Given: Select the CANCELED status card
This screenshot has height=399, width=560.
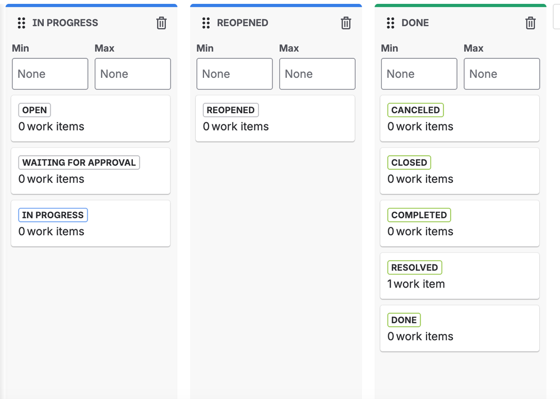Looking at the screenshot, I should (x=459, y=118).
